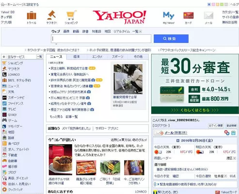
Task: Switch to the Sports news tab
Action: 118,57
